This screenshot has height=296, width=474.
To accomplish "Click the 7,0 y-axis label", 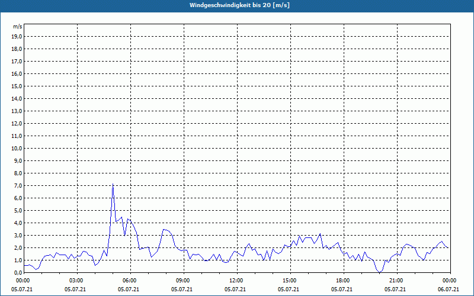I will coord(18,185).
